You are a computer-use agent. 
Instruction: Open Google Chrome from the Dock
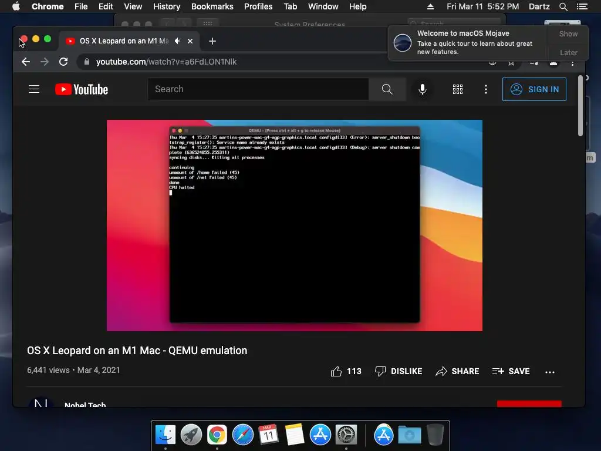(217, 435)
